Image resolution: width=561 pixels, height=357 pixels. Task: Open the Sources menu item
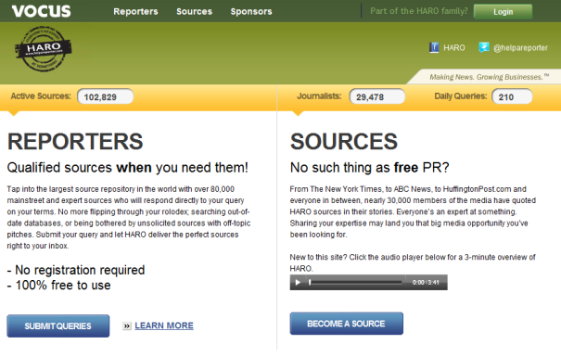coord(195,11)
